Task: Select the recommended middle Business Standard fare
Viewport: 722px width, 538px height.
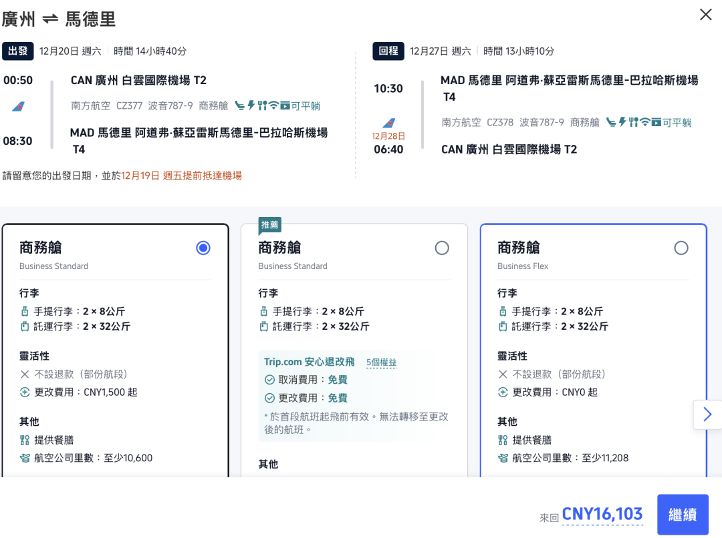Action: click(442, 248)
